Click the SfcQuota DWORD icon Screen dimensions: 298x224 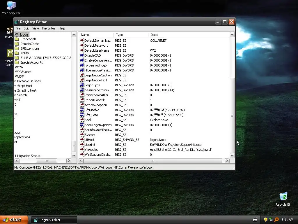tap(82, 115)
